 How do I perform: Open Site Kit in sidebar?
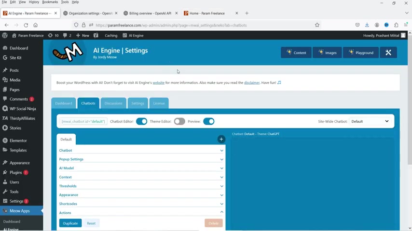click(15, 58)
